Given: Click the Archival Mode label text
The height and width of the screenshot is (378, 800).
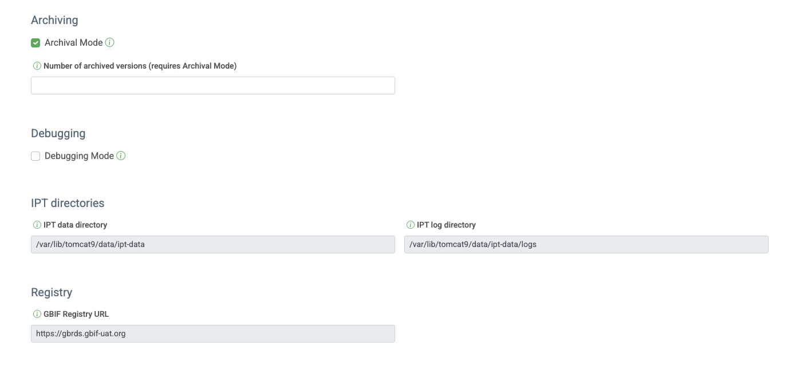Looking at the screenshot, I should tap(73, 43).
